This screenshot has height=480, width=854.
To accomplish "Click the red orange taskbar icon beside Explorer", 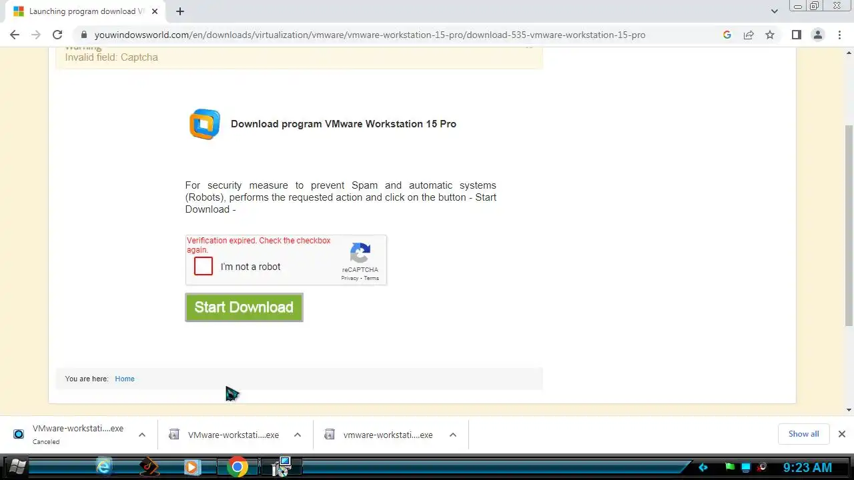I will pyautogui.click(x=149, y=467).
